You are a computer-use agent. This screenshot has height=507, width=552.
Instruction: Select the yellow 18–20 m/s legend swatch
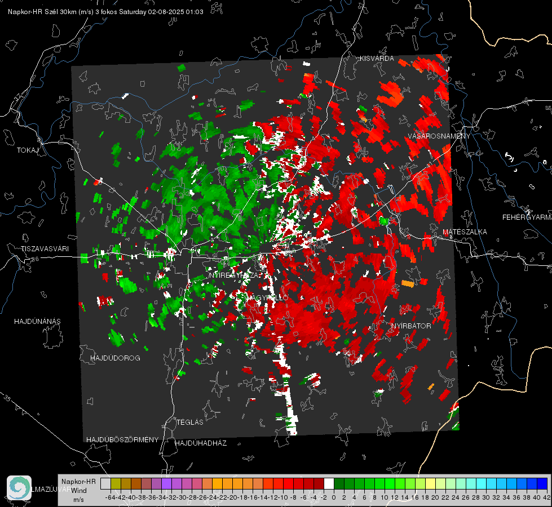tap(430, 483)
